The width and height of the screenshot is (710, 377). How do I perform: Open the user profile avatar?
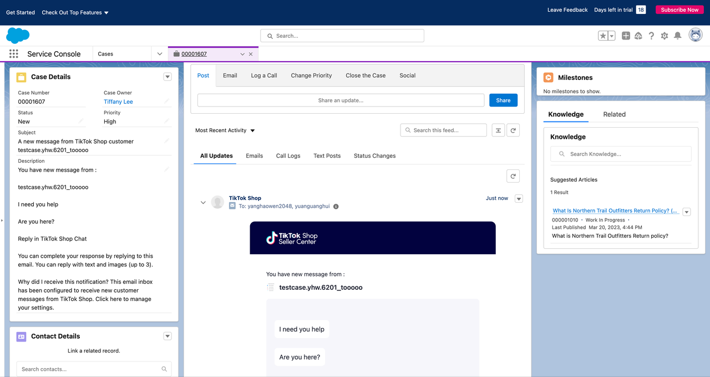(x=695, y=36)
